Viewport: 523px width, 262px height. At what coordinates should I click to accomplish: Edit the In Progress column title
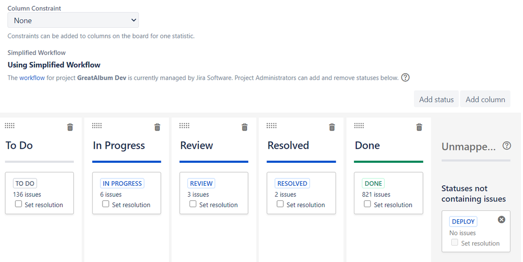point(119,146)
